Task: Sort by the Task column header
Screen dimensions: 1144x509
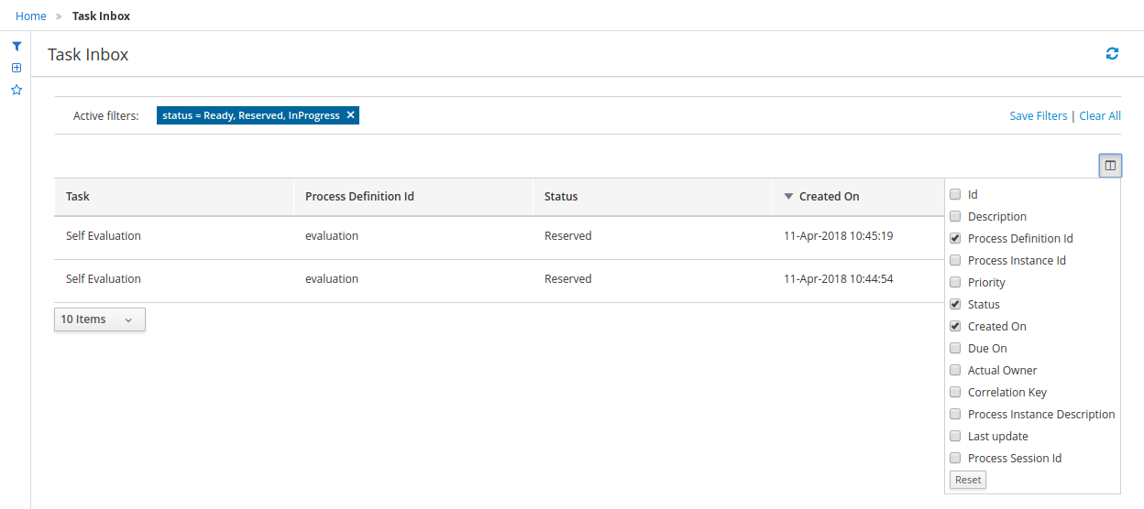Action: coord(78,197)
